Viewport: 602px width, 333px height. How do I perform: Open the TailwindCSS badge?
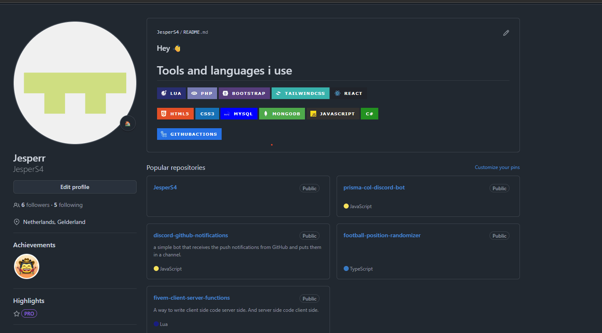click(x=300, y=93)
